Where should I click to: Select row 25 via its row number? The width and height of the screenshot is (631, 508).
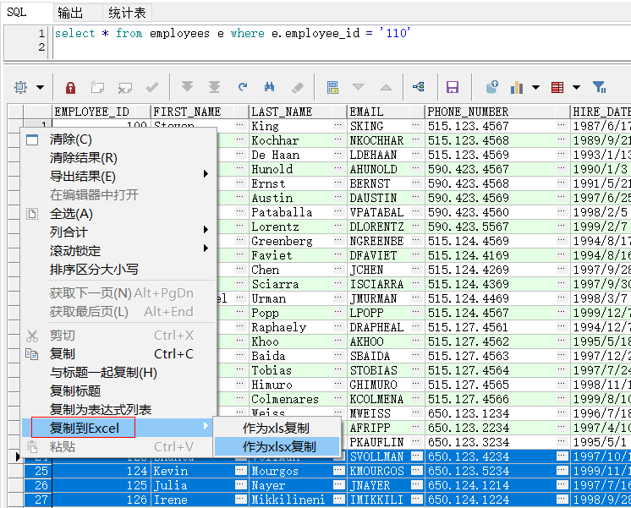coord(38,471)
